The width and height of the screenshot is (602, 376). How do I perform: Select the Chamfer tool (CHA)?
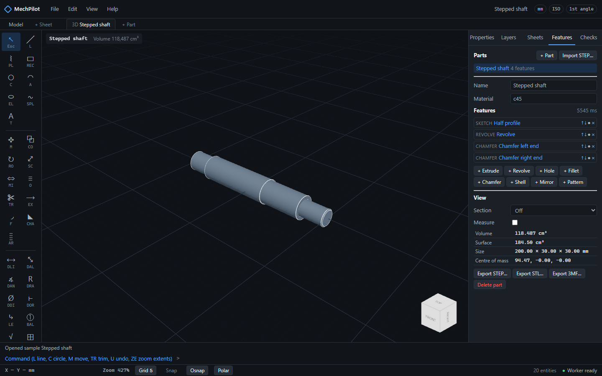(x=30, y=219)
